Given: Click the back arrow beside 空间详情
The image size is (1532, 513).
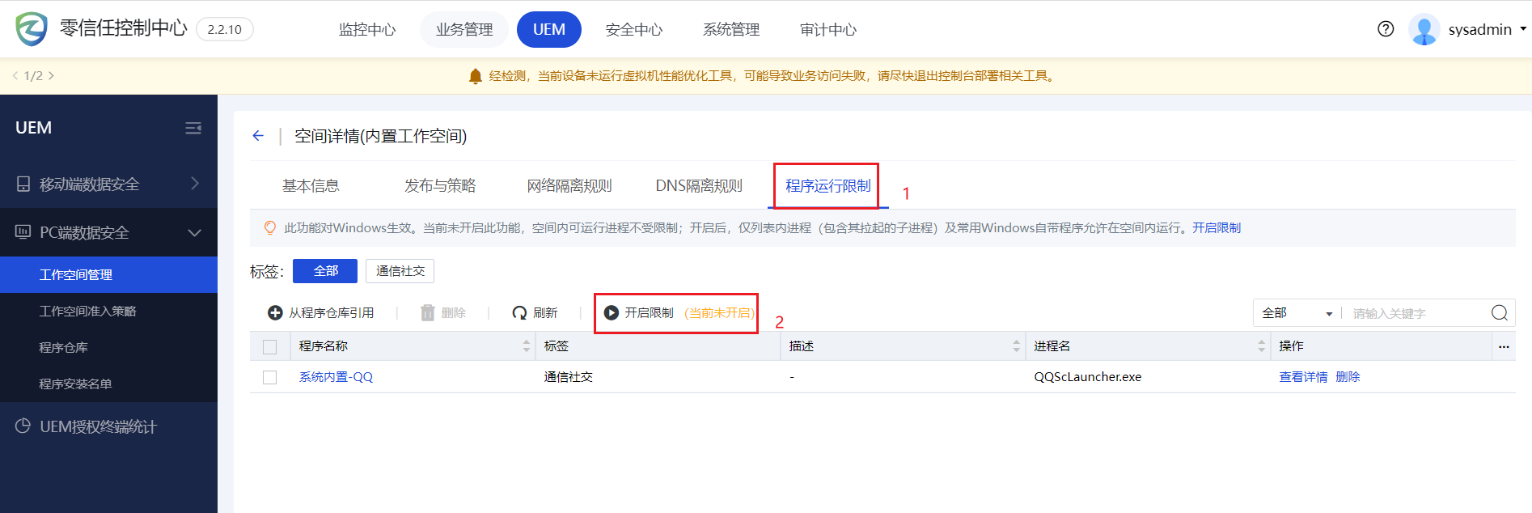Looking at the screenshot, I should coord(258,136).
